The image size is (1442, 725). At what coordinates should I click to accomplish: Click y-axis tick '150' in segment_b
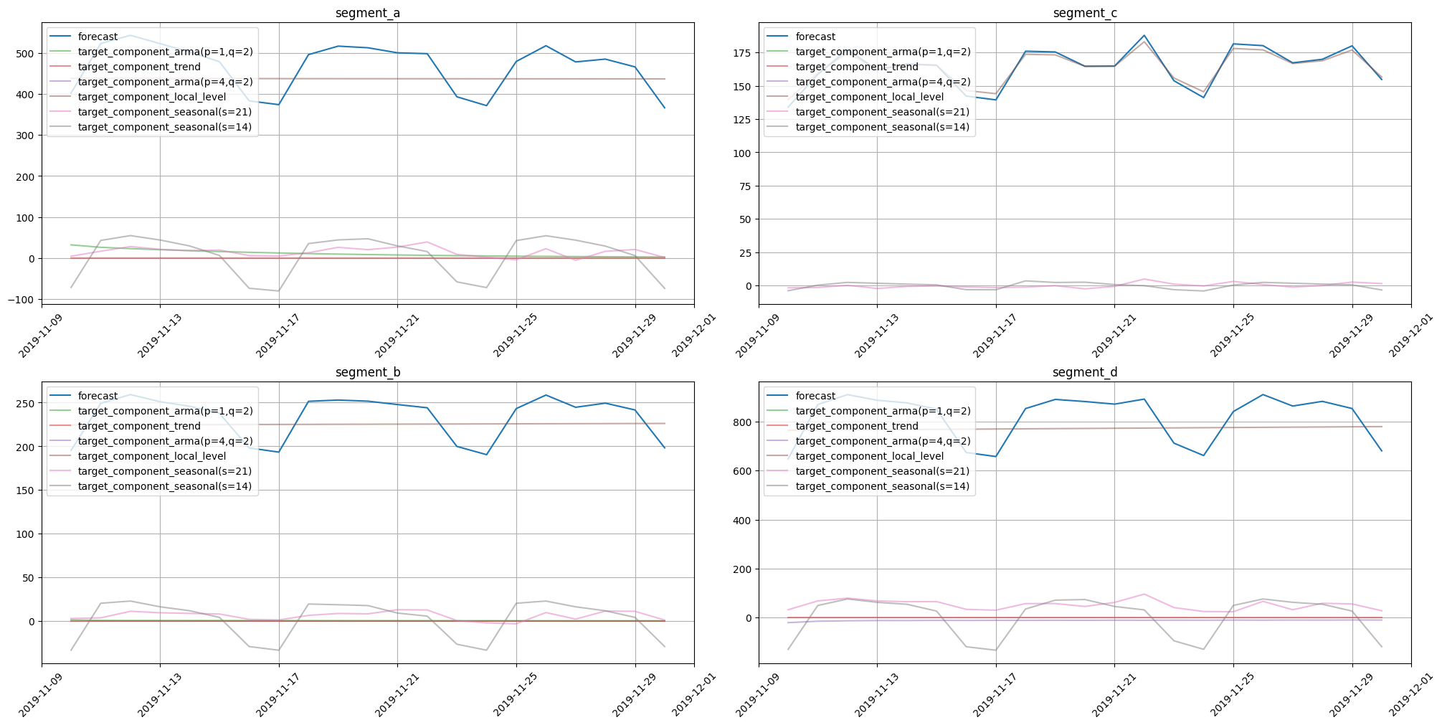[27, 491]
